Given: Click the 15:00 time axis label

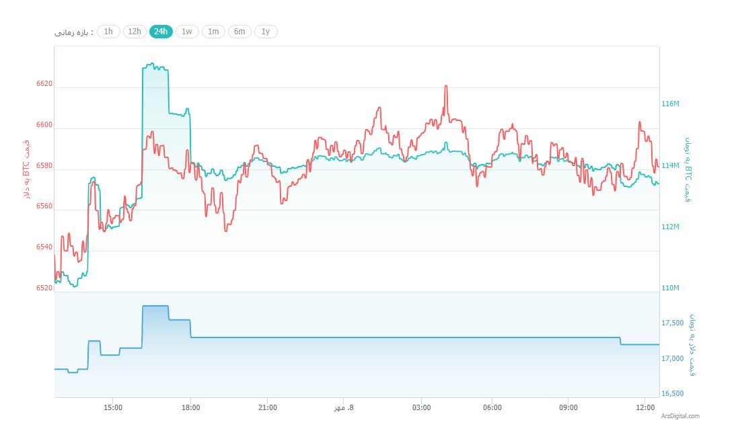Looking at the screenshot, I should click(x=113, y=407).
